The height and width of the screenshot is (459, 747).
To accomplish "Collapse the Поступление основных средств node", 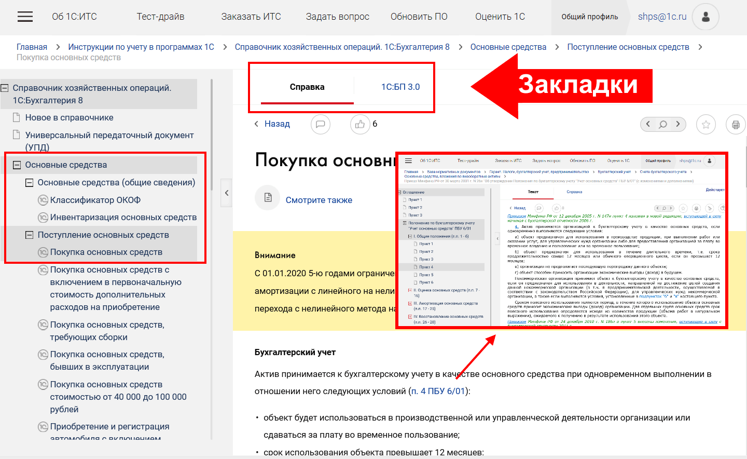I will [x=30, y=235].
